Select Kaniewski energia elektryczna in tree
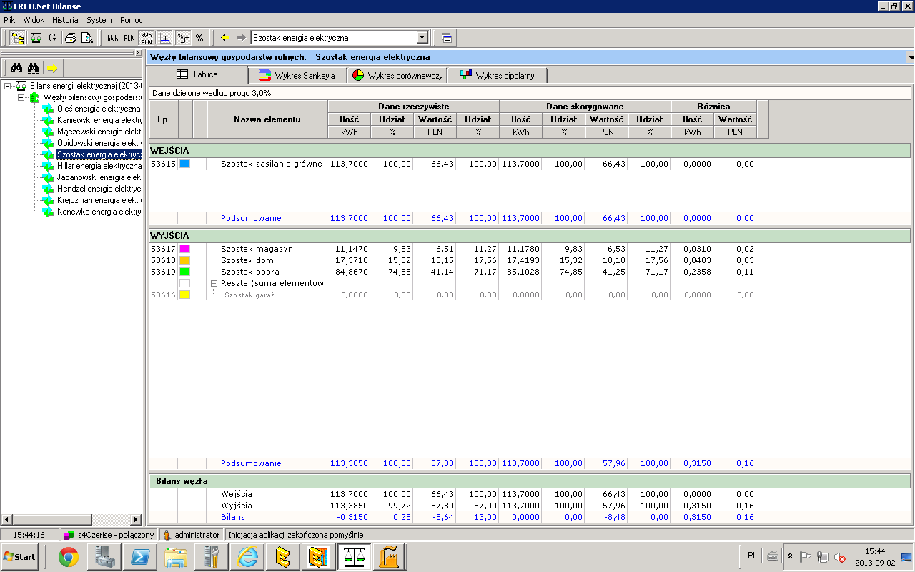 [99, 120]
